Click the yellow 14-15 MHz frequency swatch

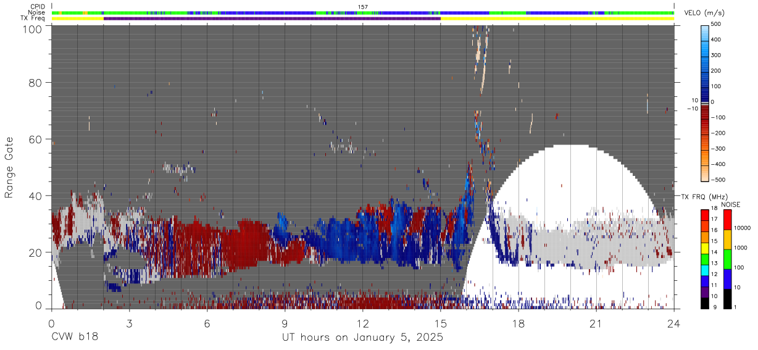[705, 248]
